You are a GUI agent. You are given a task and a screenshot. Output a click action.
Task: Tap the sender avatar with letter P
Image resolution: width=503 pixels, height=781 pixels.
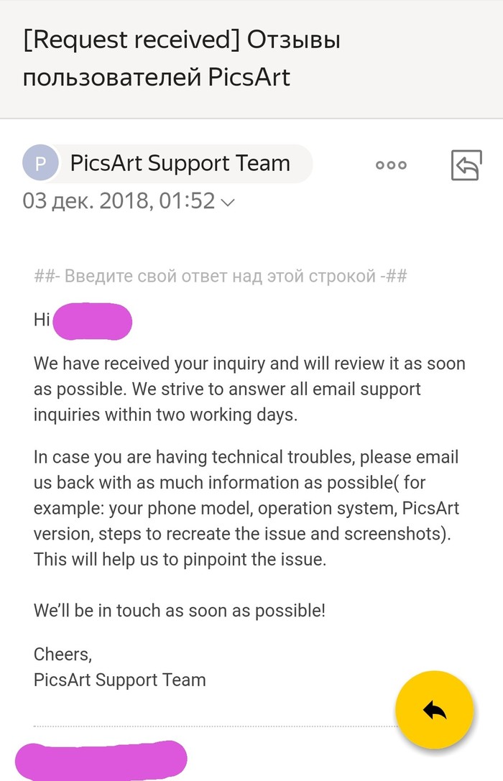click(40, 163)
